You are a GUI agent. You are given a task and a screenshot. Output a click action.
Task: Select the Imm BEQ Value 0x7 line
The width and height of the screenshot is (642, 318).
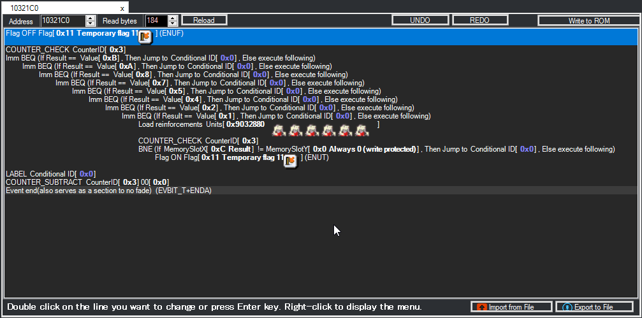[x=321, y=83]
